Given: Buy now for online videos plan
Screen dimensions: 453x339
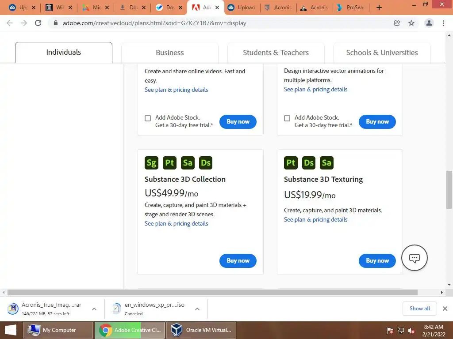Looking at the screenshot, I should pos(238,122).
